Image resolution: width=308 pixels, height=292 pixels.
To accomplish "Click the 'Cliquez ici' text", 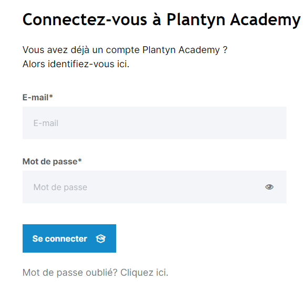I will (x=144, y=273).
